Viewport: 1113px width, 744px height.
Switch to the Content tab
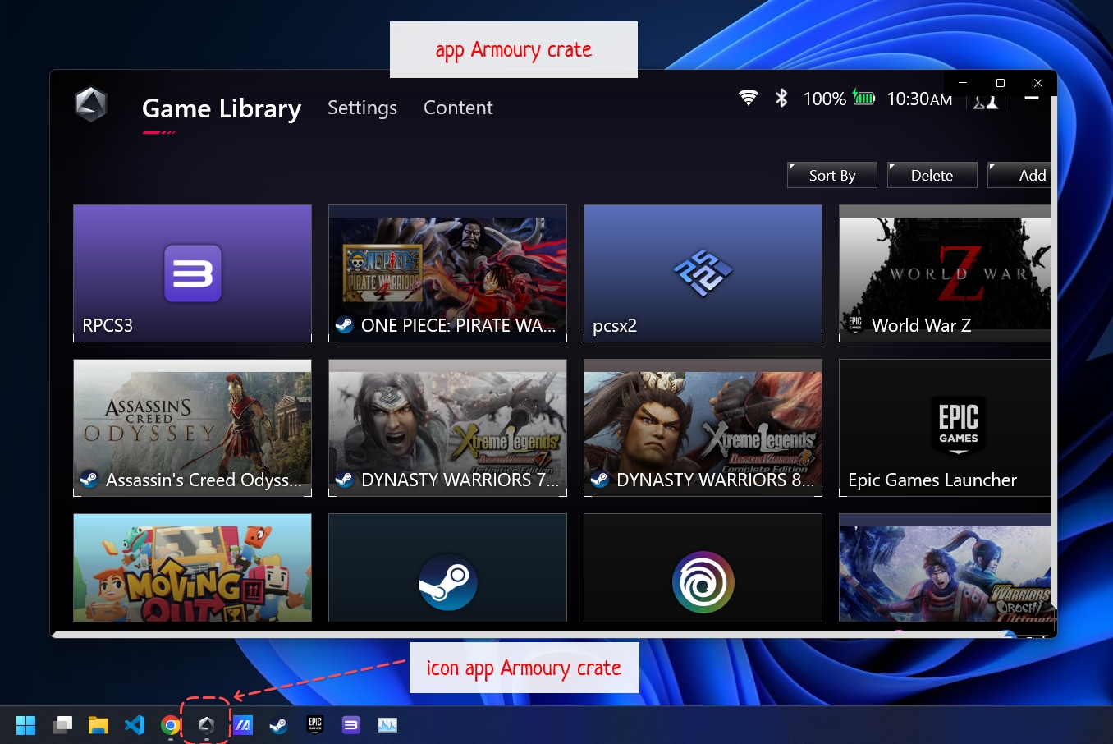click(458, 108)
